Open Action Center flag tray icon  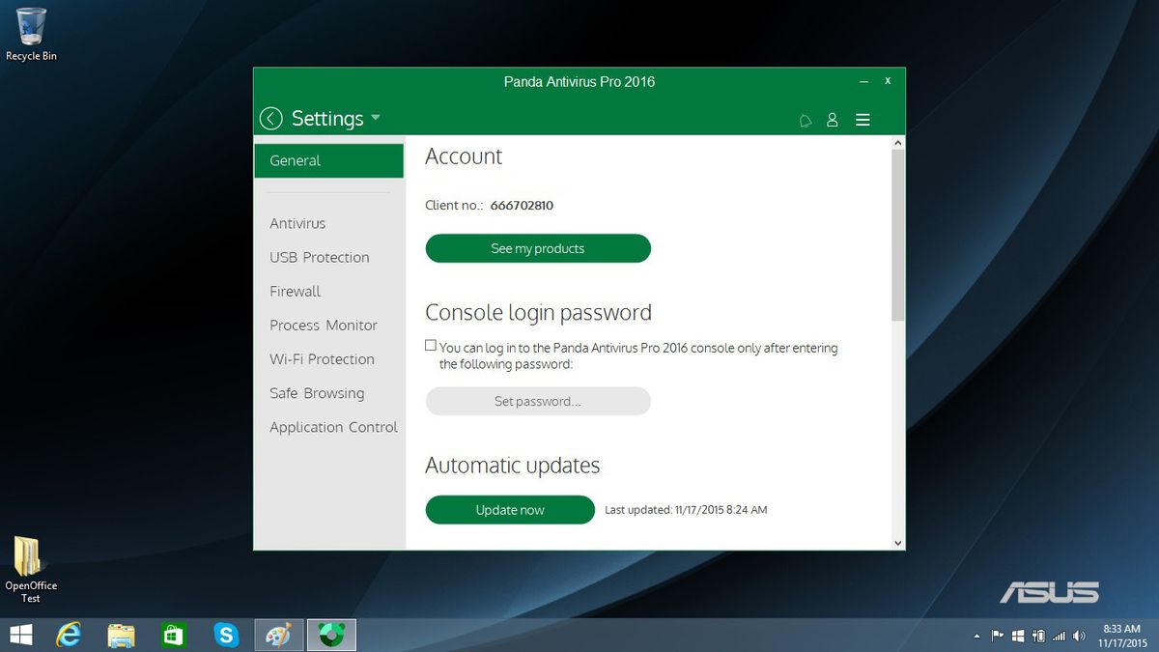pyautogui.click(x=998, y=636)
